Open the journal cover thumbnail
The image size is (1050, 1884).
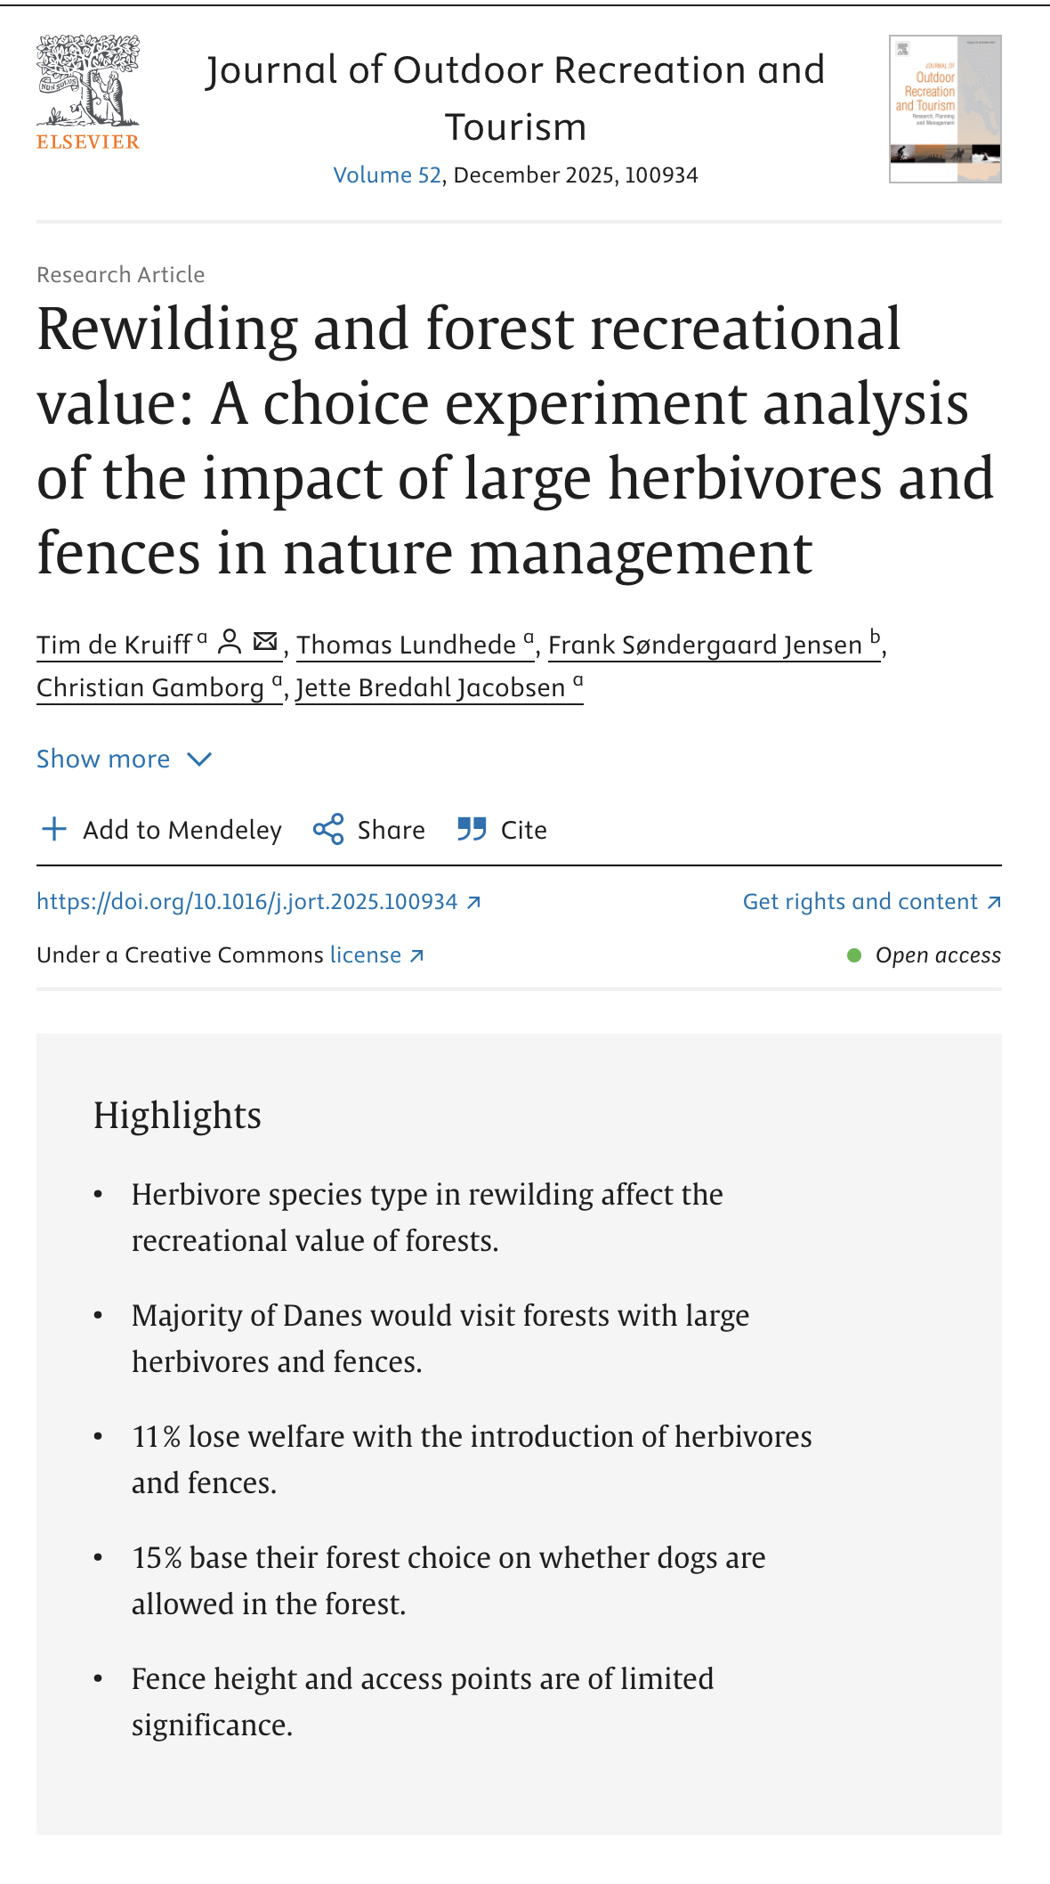[x=945, y=109]
